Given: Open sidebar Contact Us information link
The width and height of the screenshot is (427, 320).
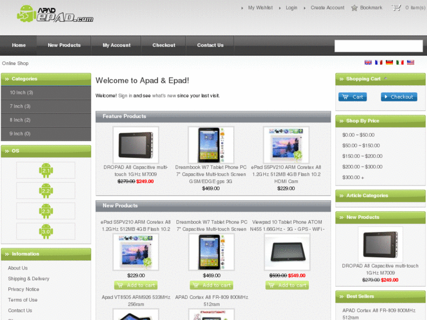Looking at the screenshot, I should [20, 311].
